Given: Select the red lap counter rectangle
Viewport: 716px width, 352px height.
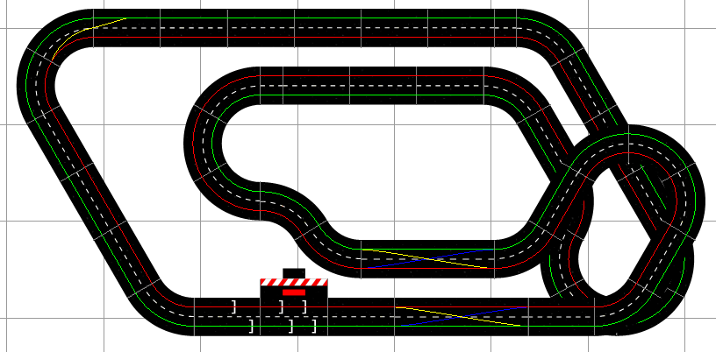Looking at the screenshot, I should (293, 292).
